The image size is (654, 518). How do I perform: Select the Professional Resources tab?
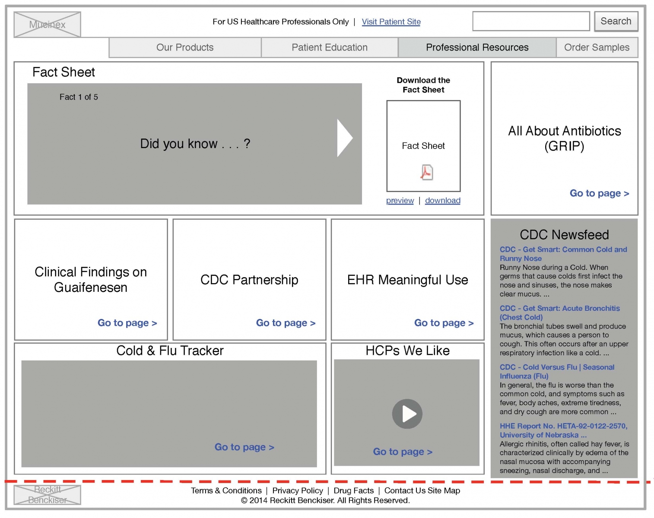click(477, 47)
